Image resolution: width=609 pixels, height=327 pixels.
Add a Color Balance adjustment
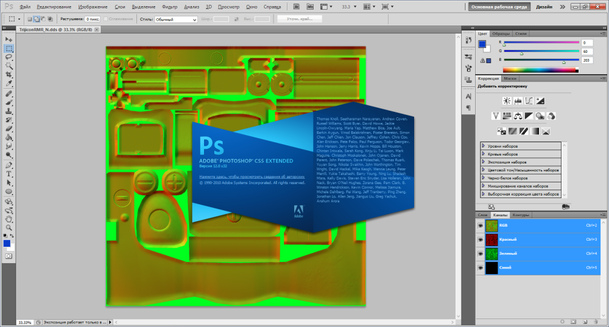pyautogui.click(x=518, y=116)
